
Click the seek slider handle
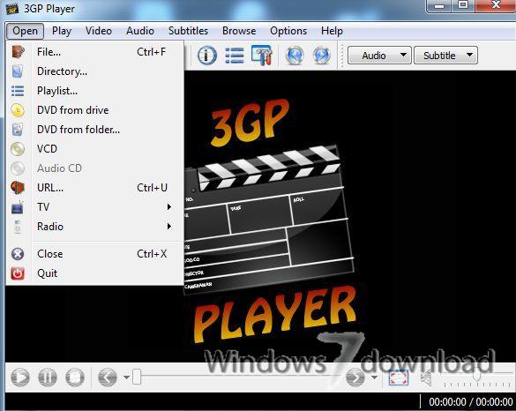pyautogui.click(x=137, y=377)
